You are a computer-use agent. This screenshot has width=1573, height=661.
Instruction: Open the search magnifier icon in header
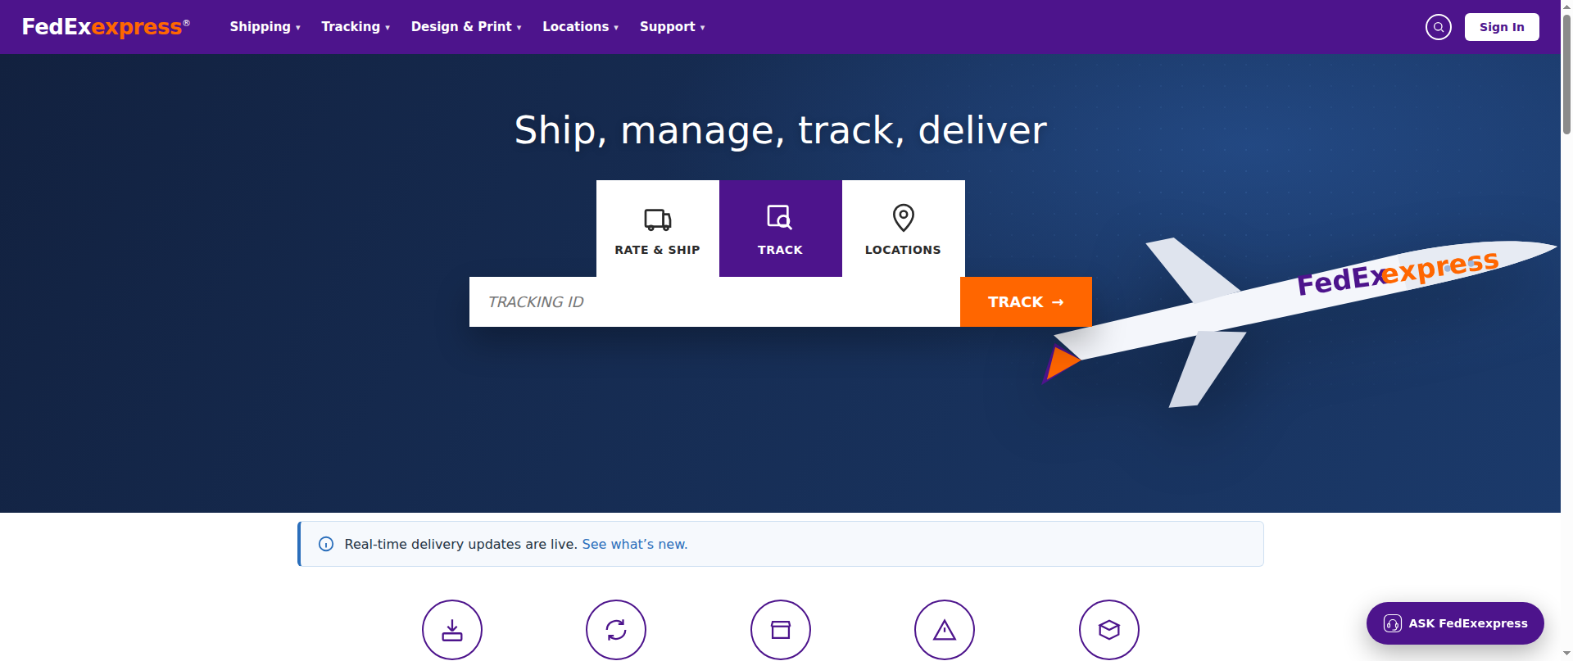1438,27
